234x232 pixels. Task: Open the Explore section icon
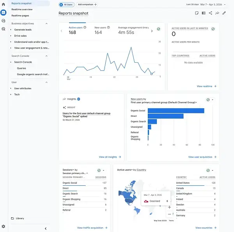[4, 21]
